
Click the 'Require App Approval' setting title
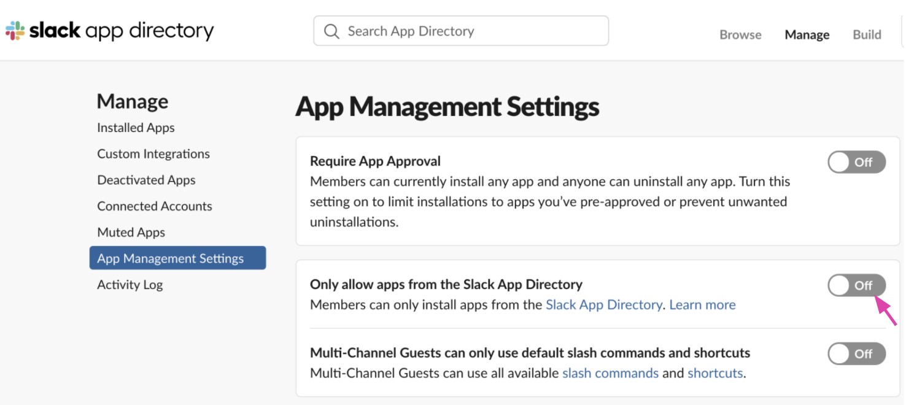pyautogui.click(x=375, y=161)
